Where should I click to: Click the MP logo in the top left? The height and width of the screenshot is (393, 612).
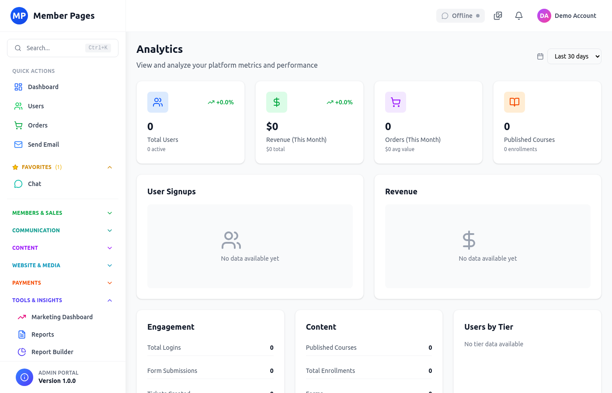click(x=19, y=15)
